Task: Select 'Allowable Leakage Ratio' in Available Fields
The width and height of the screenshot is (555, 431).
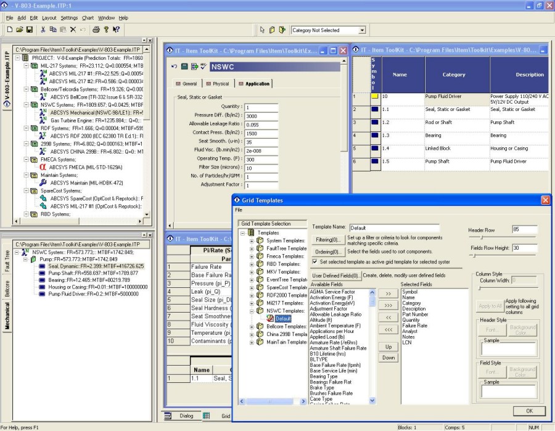Action: [335, 314]
